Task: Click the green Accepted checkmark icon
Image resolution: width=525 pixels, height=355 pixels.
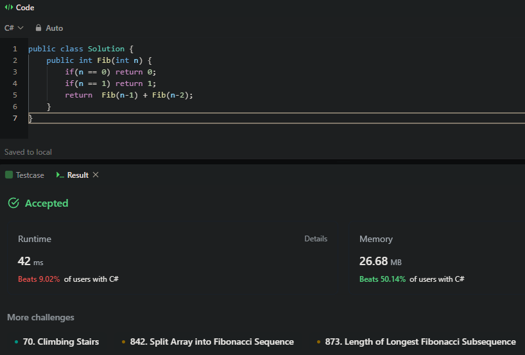Action: point(13,203)
